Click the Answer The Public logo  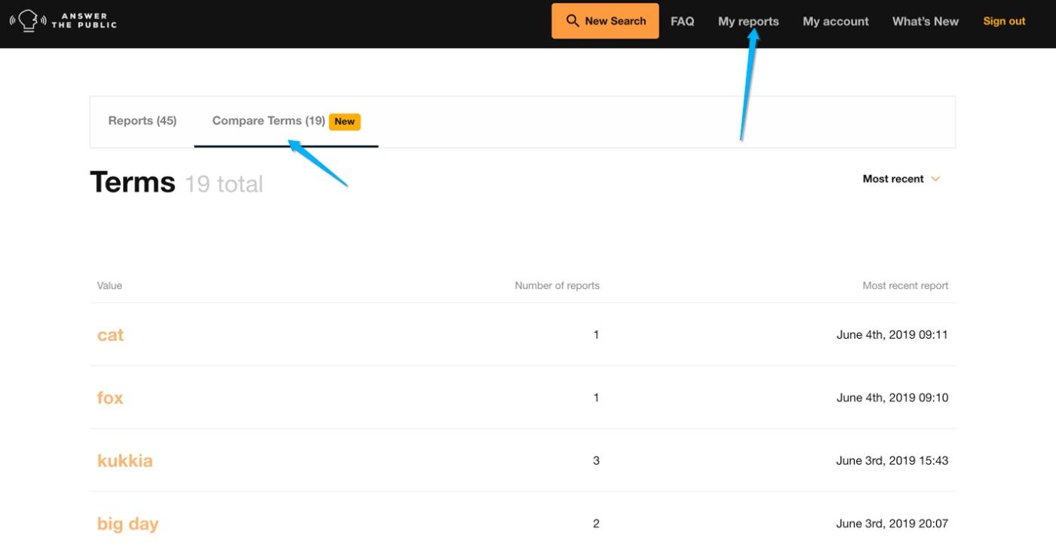[63, 20]
